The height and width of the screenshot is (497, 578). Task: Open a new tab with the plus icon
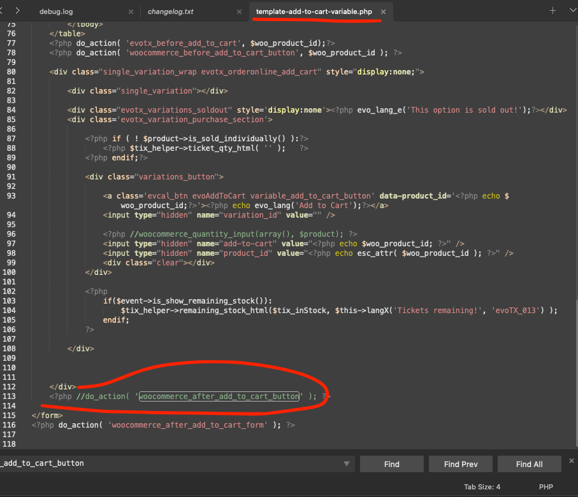[x=553, y=11]
